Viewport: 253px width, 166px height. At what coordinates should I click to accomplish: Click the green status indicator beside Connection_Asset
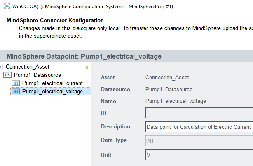click(87, 67)
